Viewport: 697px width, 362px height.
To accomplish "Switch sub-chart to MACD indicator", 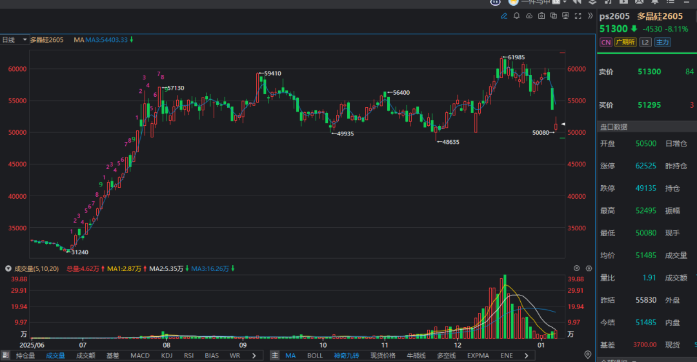I will pos(140,356).
